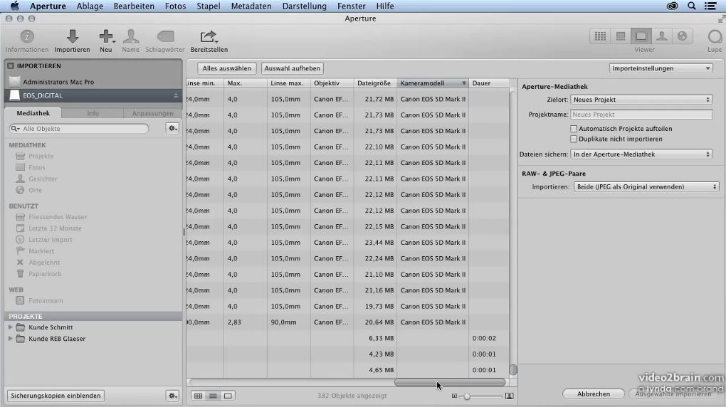Click the Alles auswählen button
The image size is (726, 407).
(227, 68)
